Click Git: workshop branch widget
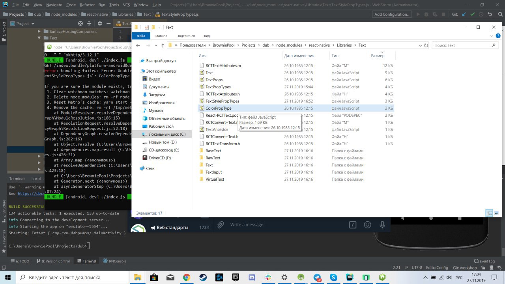The width and height of the screenshot is (505, 284). pos(465,267)
